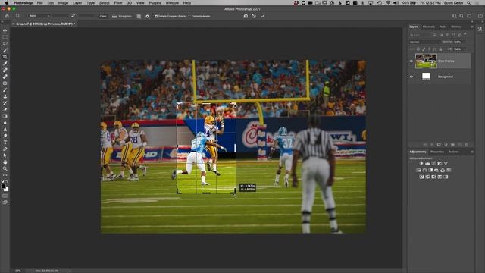Click the Home icon in options bar

pyautogui.click(x=7, y=16)
